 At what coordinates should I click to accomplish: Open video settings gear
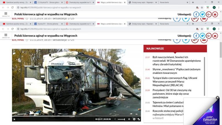click(x=134, y=119)
